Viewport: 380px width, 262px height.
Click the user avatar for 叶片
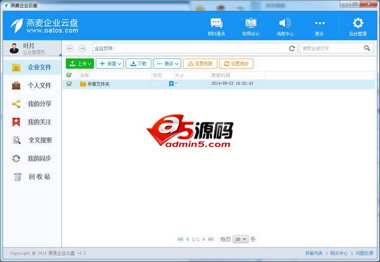[x=14, y=48]
